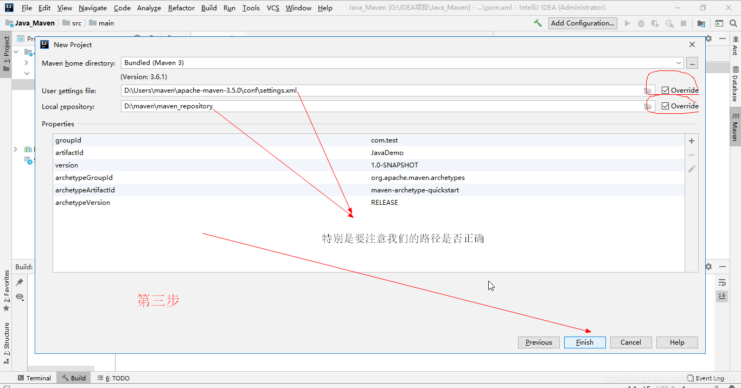
Task: Open the Window menu
Action: pyautogui.click(x=298, y=8)
